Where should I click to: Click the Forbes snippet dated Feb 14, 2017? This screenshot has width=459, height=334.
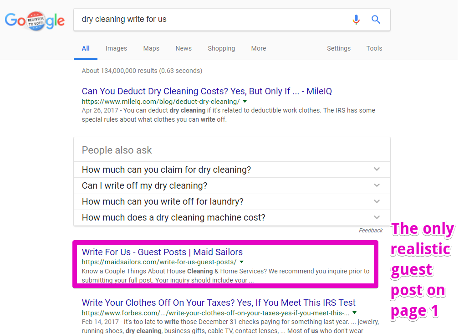coord(230,326)
